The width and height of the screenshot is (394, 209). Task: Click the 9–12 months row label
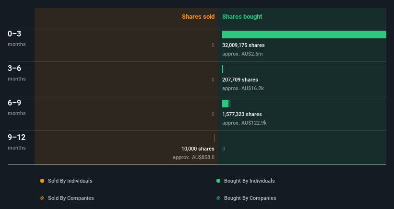[x=17, y=142]
